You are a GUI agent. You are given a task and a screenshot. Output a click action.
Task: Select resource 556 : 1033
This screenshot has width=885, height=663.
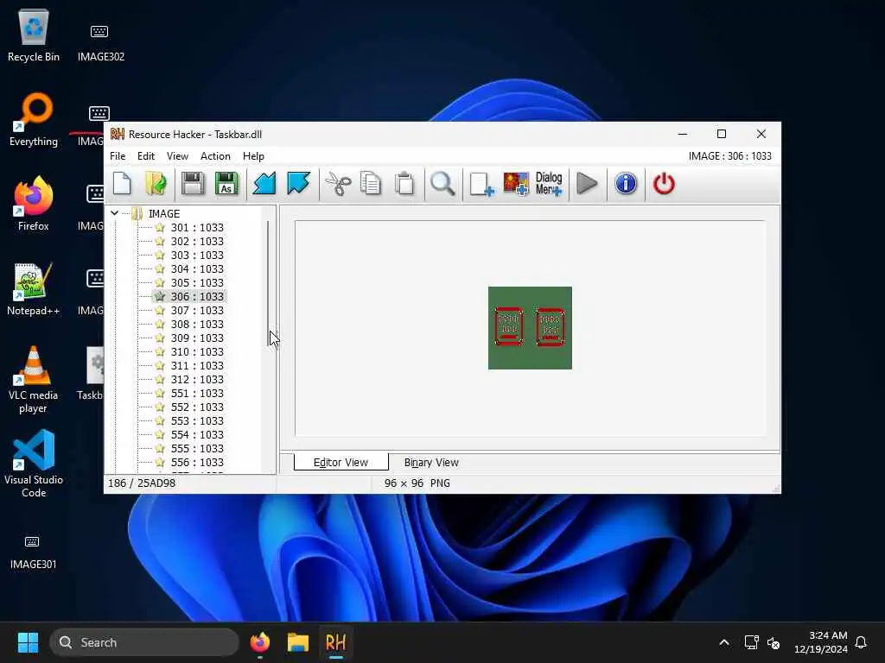tap(197, 463)
